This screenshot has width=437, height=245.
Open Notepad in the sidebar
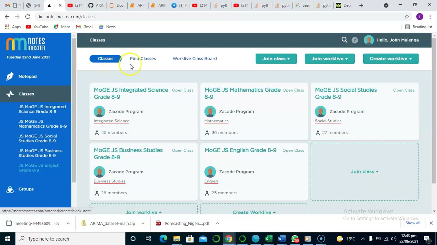pos(27,76)
